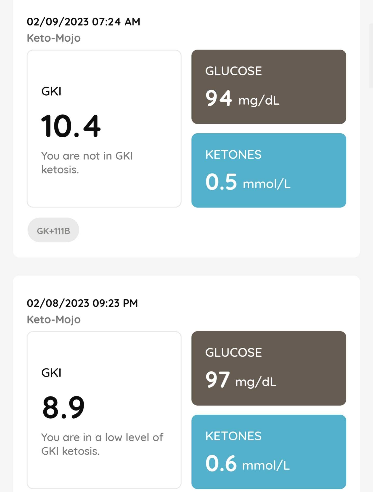Image resolution: width=373 pixels, height=492 pixels.
Task: Tap the 8.9 GKI value
Action: click(x=64, y=408)
